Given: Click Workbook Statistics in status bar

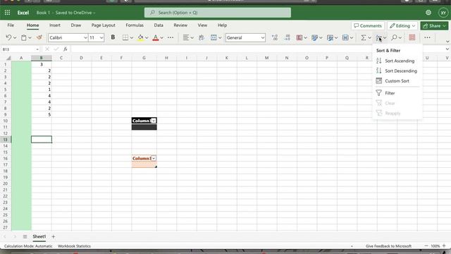Looking at the screenshot, I should point(74,246).
